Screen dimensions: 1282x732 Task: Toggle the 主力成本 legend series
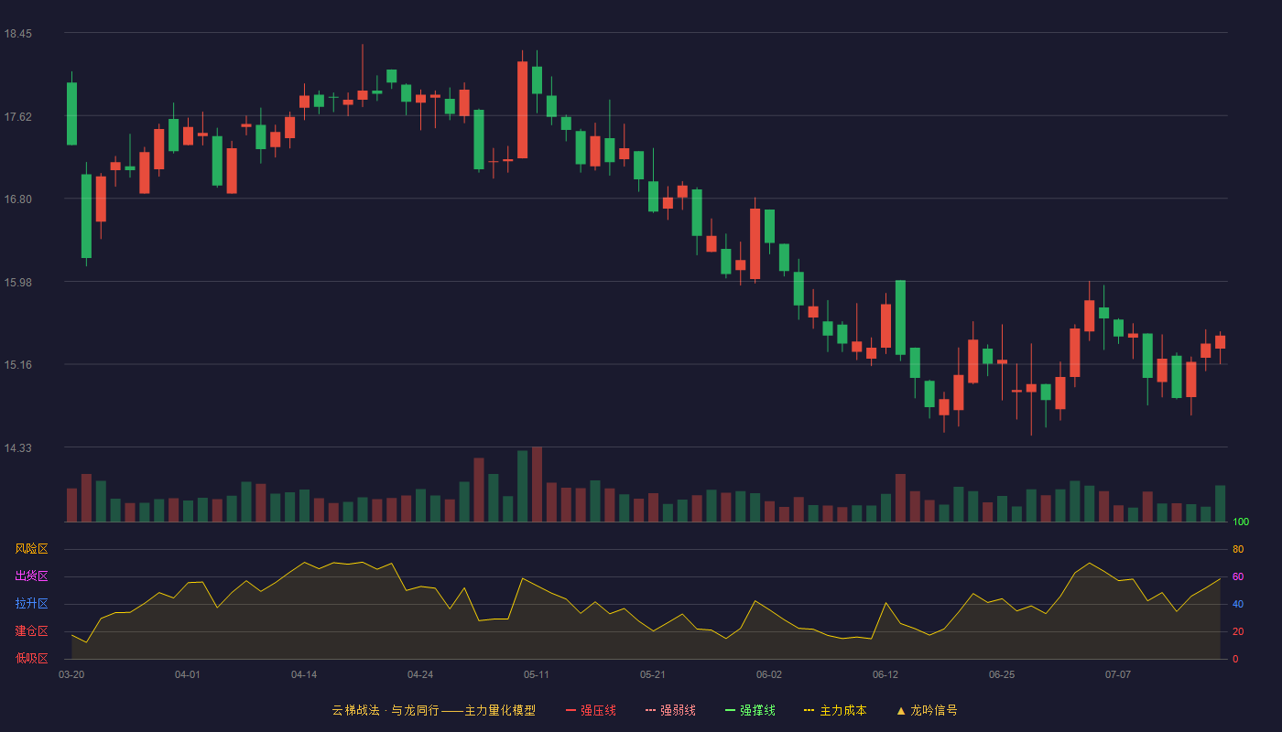click(835, 710)
